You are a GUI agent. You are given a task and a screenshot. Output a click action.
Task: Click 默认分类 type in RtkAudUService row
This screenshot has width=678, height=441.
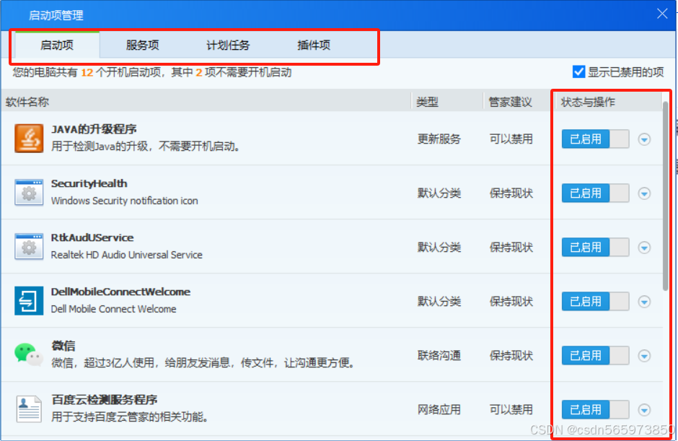pyautogui.click(x=439, y=247)
